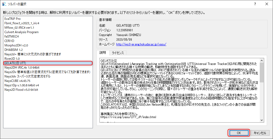
Task: Click the version value 1.2.23050901
Action: point(124,30)
